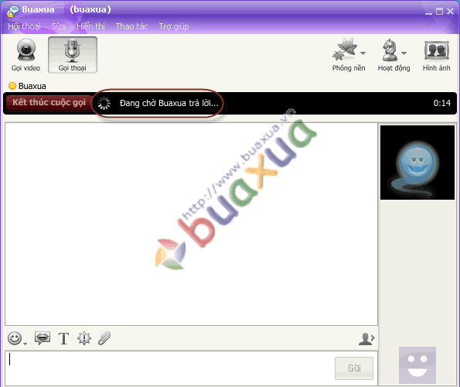This screenshot has height=387, width=460.
Task: Toggle the Gọi thoại voice call button
Action: point(73,55)
